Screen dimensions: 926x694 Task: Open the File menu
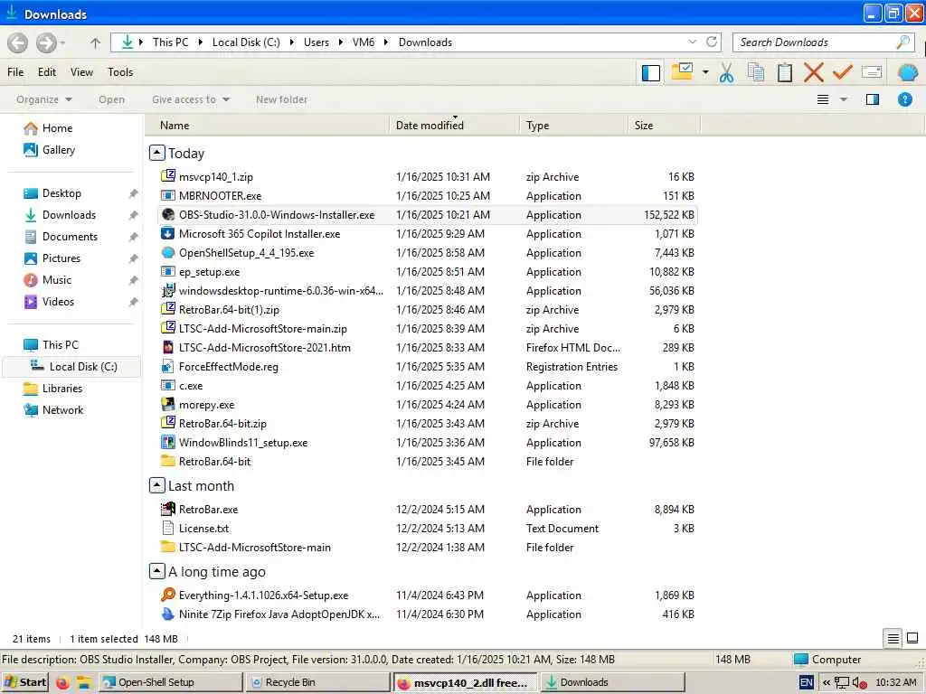pyautogui.click(x=15, y=72)
